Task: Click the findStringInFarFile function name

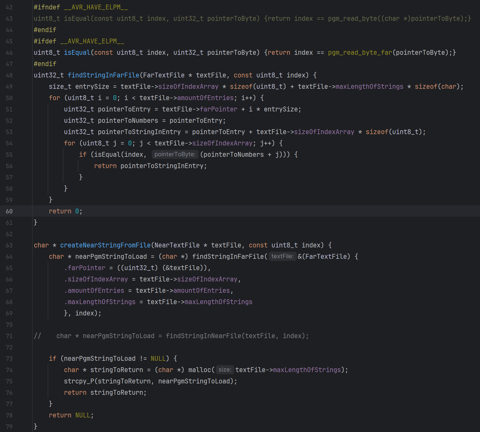Action: click(x=103, y=75)
